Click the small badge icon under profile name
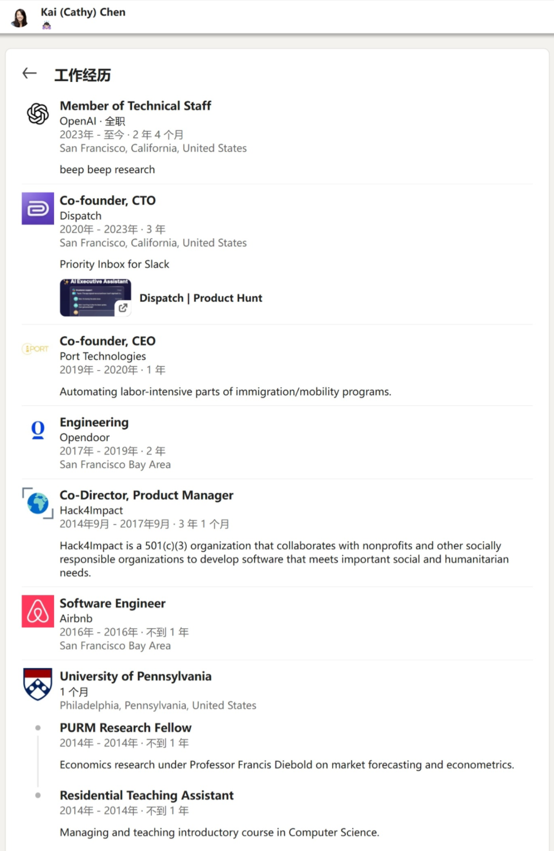554x851 pixels. point(47,25)
